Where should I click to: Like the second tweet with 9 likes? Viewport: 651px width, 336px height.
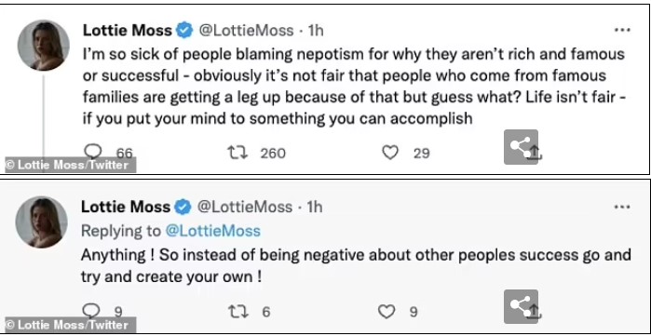(x=387, y=312)
